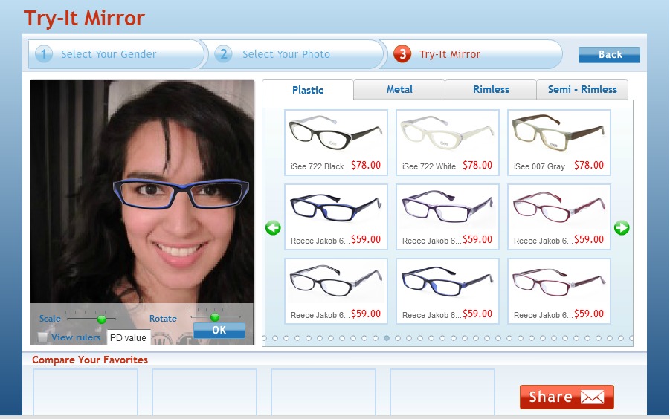Show the Semi - Rimless frames tab
The height and width of the screenshot is (419, 670).
(582, 89)
